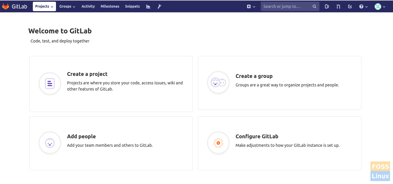393x184 pixels.
Task: Open Activity in the top navigation
Action: pos(88,6)
